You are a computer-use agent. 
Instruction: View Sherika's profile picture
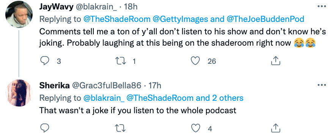click(x=19, y=93)
